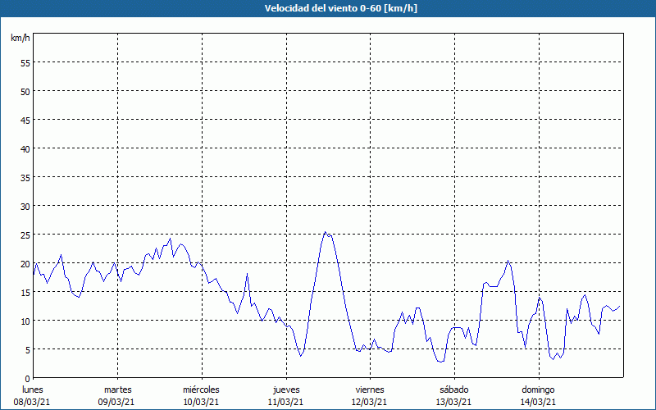Click the date 13/03/21

click(454, 402)
